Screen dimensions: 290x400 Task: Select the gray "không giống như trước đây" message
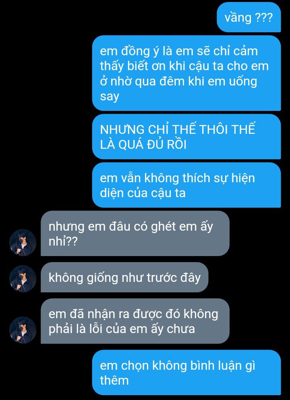(x=124, y=277)
